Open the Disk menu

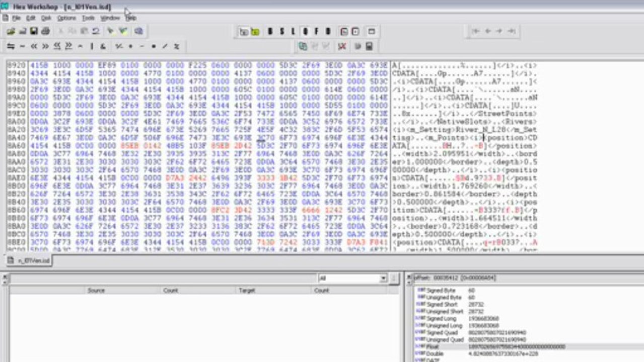46,18
